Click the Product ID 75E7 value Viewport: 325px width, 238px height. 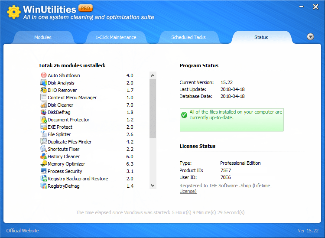[226, 170]
